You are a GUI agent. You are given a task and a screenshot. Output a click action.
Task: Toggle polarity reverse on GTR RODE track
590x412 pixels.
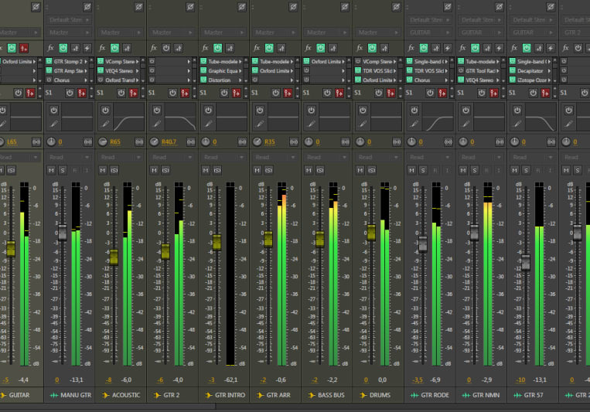448,7
